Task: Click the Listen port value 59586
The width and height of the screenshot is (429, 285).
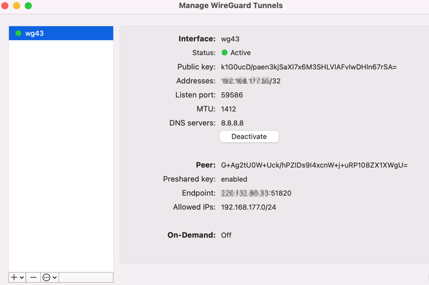Action: point(232,95)
